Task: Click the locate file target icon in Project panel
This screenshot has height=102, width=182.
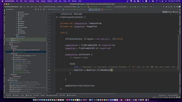Action: click(36, 9)
